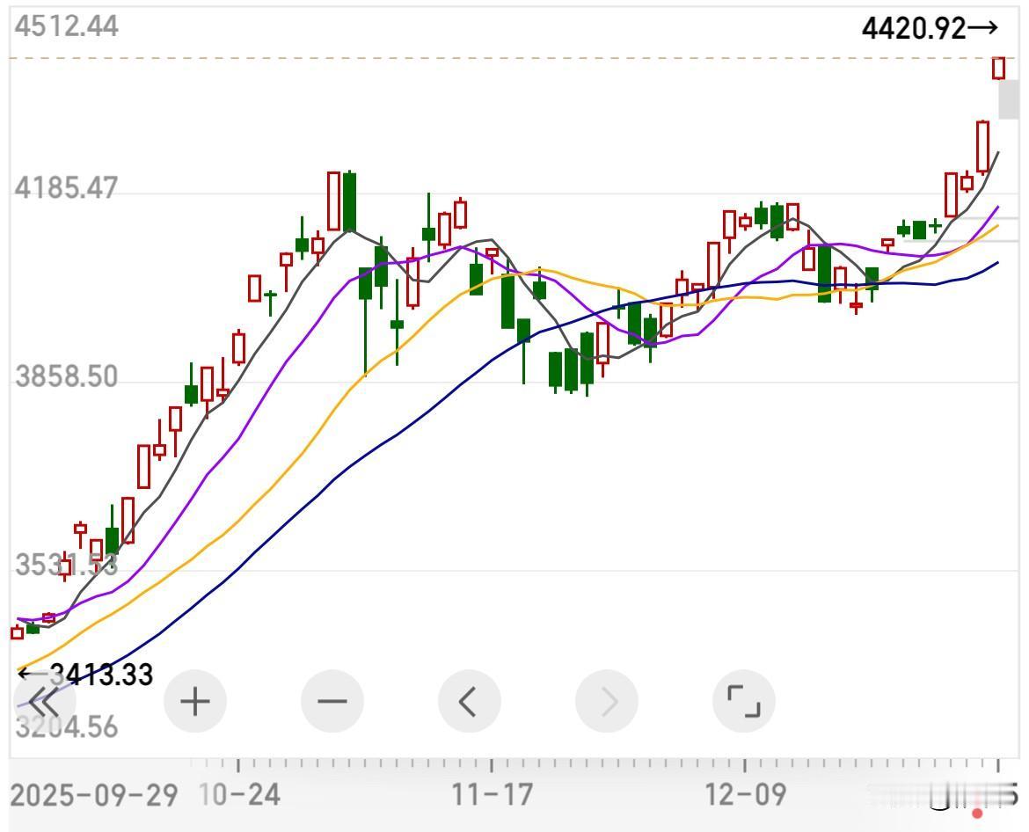Select the latest red candlestick at top right

[999, 69]
